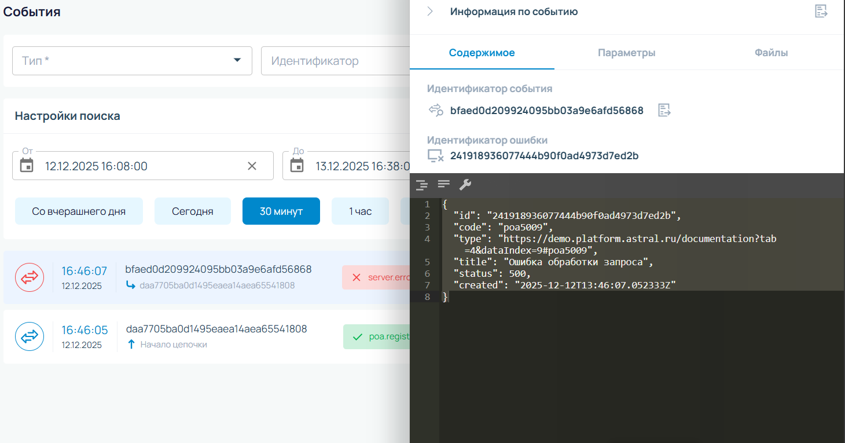The height and width of the screenshot is (443, 845).
Task: Select event identifier bfaed0d209924095bb03a9e6afd56868 in panel
Action: [x=547, y=111]
